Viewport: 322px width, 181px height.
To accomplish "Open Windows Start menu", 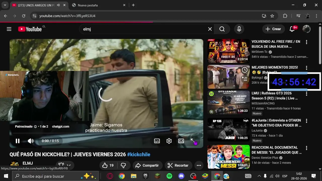I will (x=6, y=176).
